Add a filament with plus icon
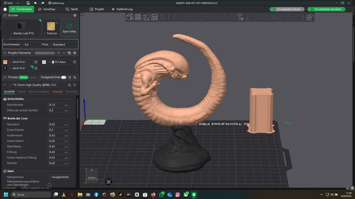This screenshot has width=355, height=199. click(59, 53)
